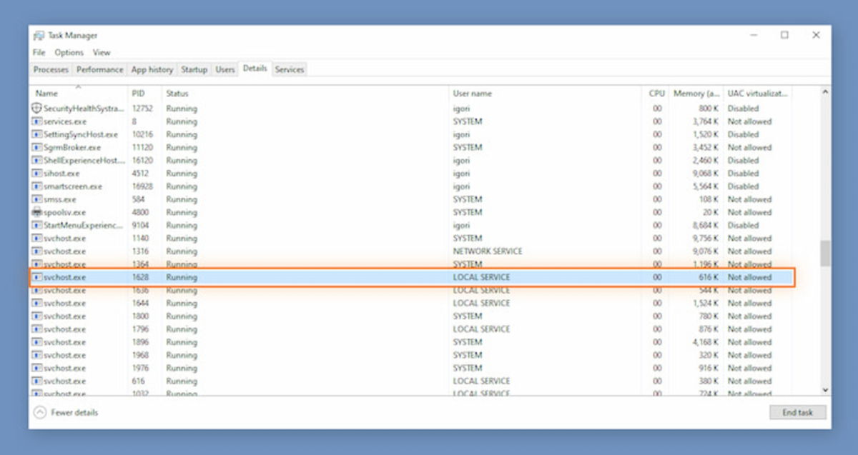The image size is (858, 455).
Task: Click the smartscreen.exe name text
Action: 72,186
